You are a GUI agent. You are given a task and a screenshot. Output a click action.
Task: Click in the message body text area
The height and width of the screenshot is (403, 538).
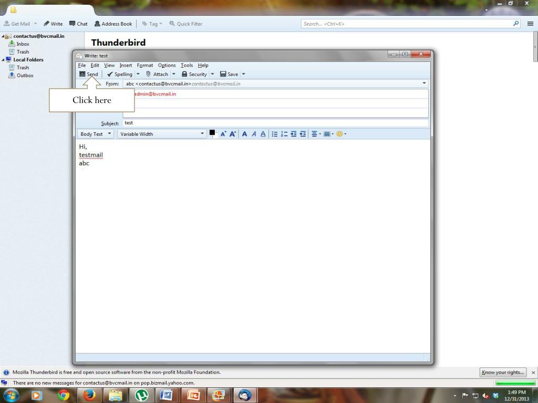coord(253,246)
